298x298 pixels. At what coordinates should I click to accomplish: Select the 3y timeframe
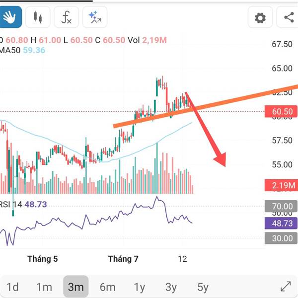click(x=171, y=287)
